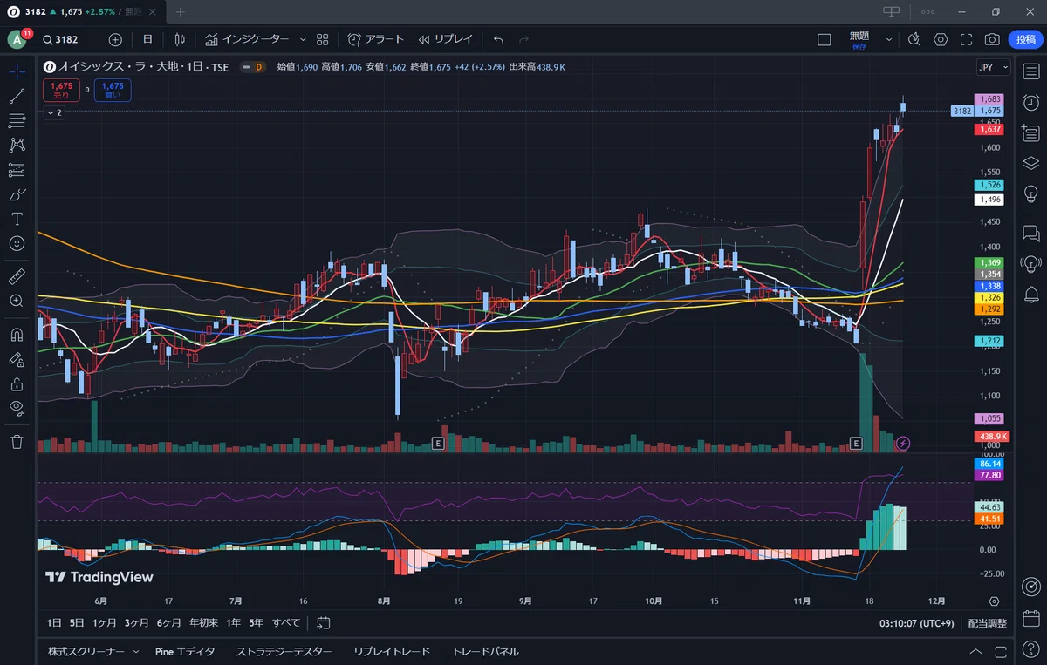Click the blue 買い buy button
1047x665 pixels.
113,90
